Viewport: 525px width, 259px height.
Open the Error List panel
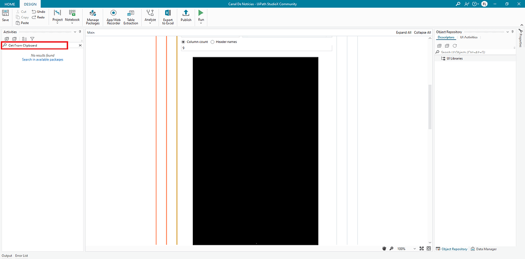(x=22, y=255)
